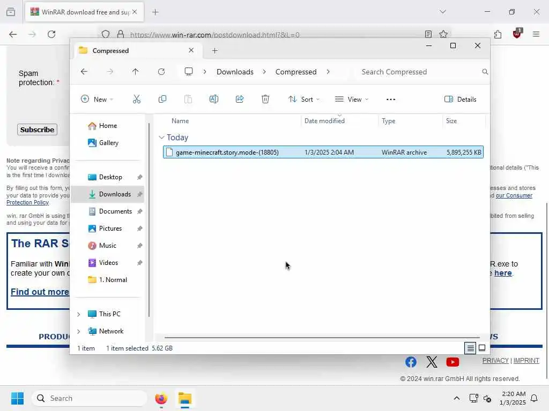The height and width of the screenshot is (411, 549).
Task: Click the chevron after Compressed in breadcrumb
Action: 328,72
